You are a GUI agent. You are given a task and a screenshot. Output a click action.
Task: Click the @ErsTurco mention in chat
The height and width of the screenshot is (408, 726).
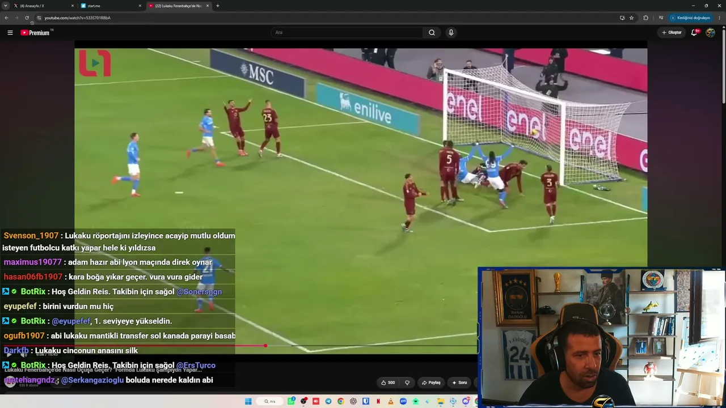196,365
